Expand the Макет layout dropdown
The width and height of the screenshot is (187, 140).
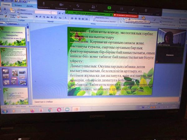click(23, 10)
